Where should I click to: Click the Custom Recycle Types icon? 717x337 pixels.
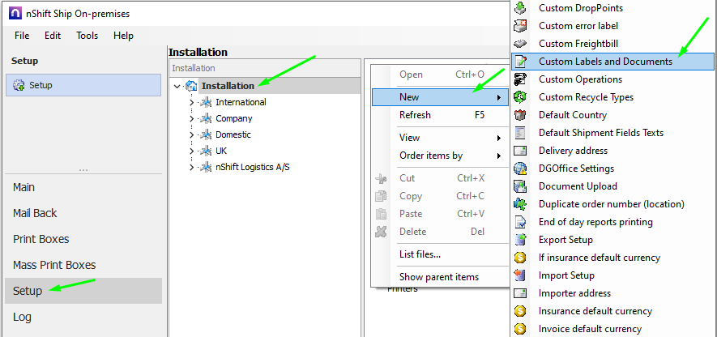(521, 97)
